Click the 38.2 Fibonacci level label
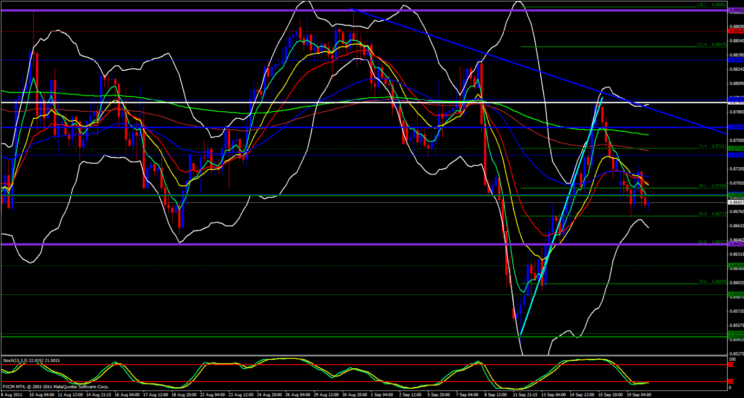Screen dimensions: 744x398 coord(703,186)
